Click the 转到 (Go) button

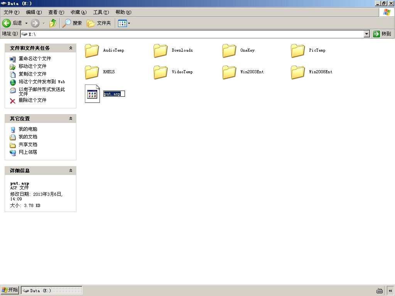pyautogui.click(x=382, y=34)
